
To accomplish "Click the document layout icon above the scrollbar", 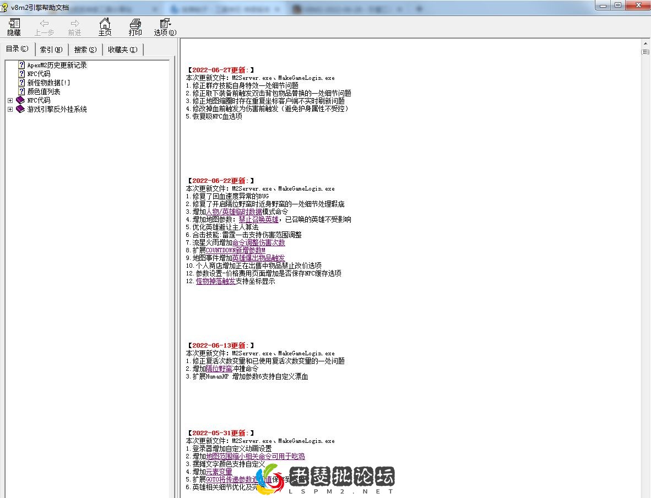I will coord(644,51).
